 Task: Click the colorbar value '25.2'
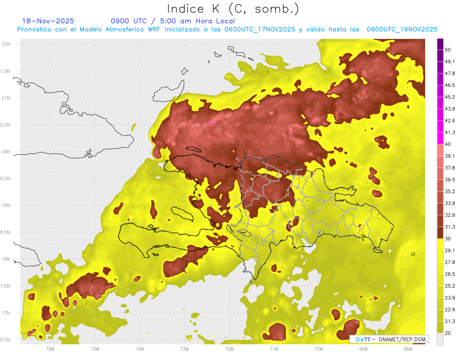450,286
